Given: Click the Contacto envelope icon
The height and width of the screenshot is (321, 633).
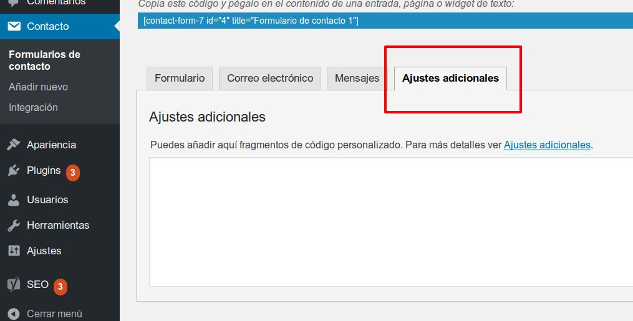Looking at the screenshot, I should point(14,26).
